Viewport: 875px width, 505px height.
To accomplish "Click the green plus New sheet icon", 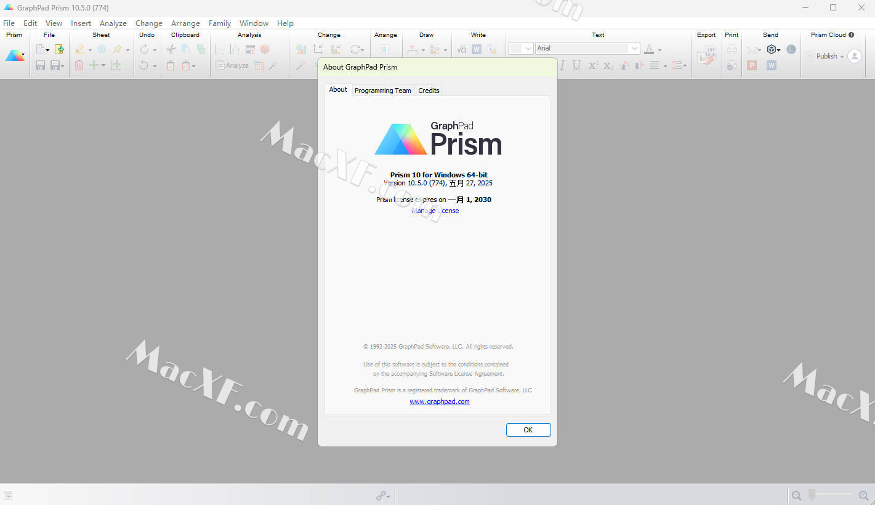I will pos(94,65).
